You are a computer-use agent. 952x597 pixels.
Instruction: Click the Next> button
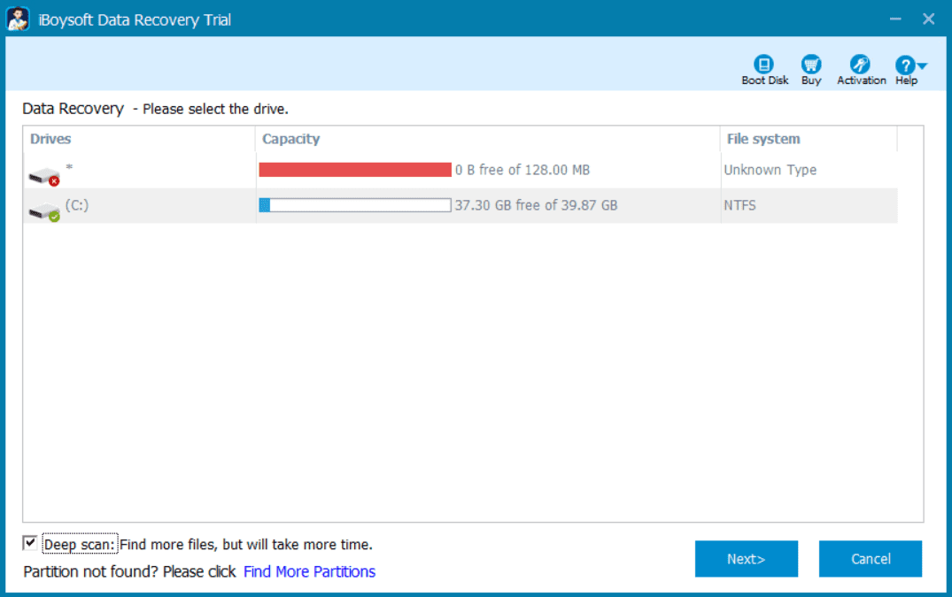[x=747, y=559]
